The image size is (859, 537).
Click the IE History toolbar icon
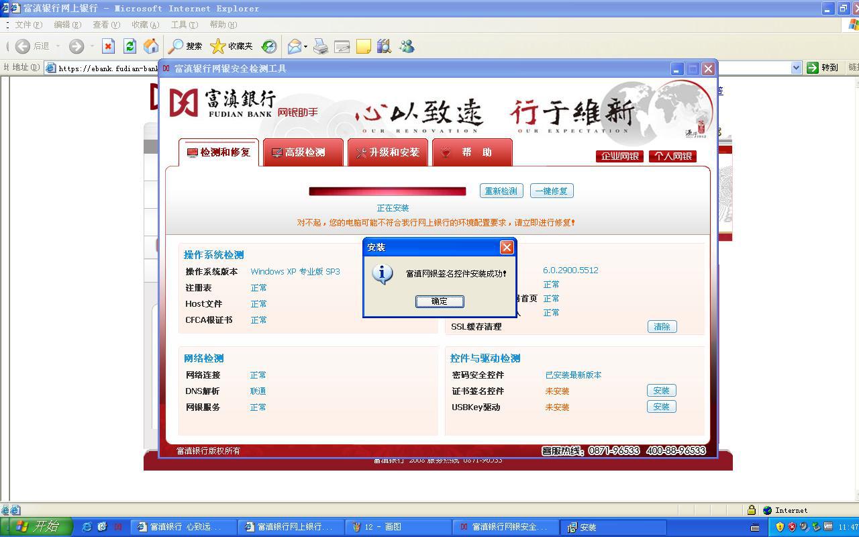tap(269, 46)
